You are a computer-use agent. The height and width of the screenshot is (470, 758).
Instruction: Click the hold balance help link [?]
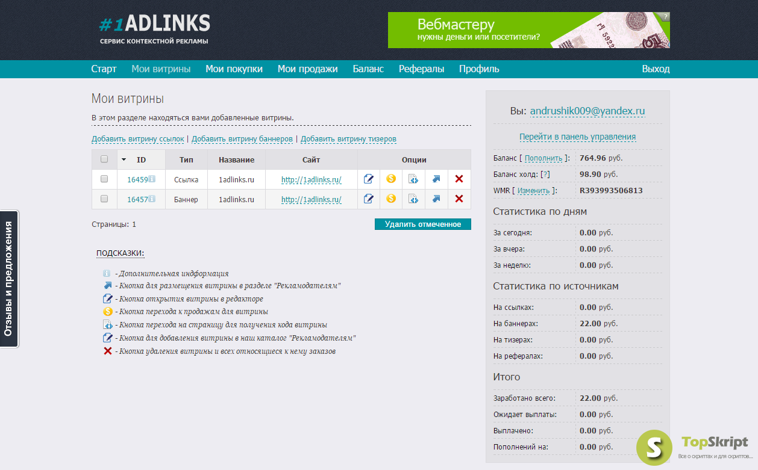coord(545,175)
